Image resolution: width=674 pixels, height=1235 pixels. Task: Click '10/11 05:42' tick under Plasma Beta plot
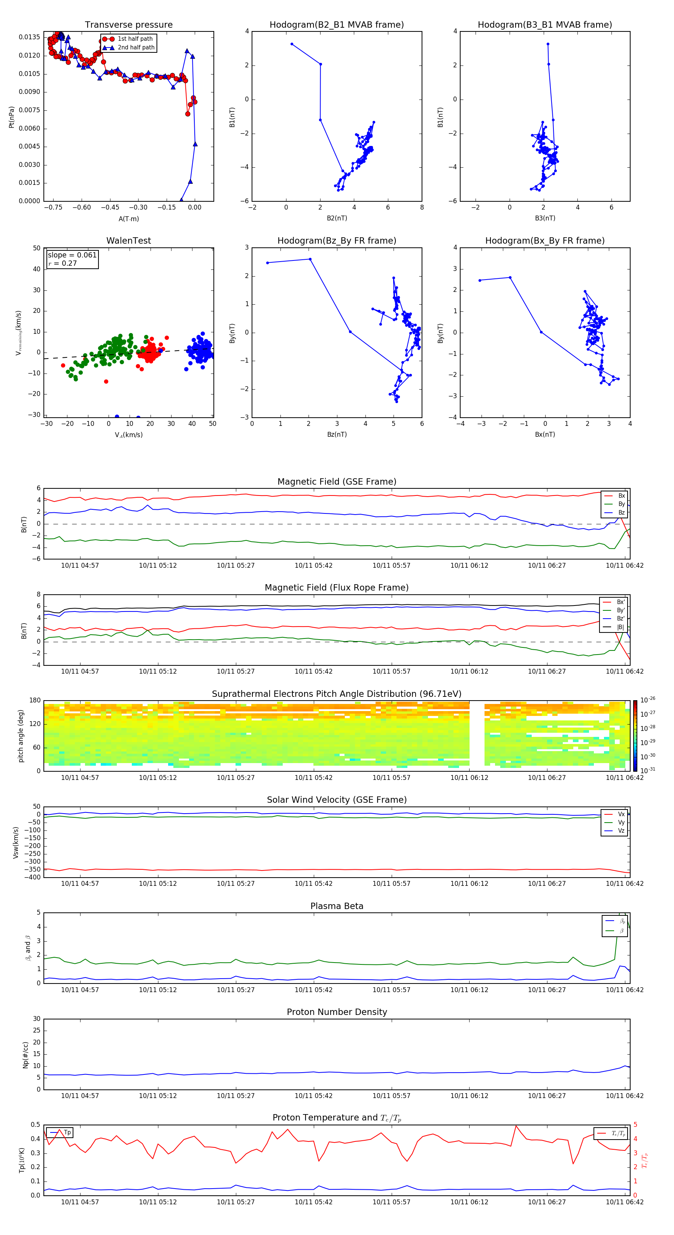(314, 990)
